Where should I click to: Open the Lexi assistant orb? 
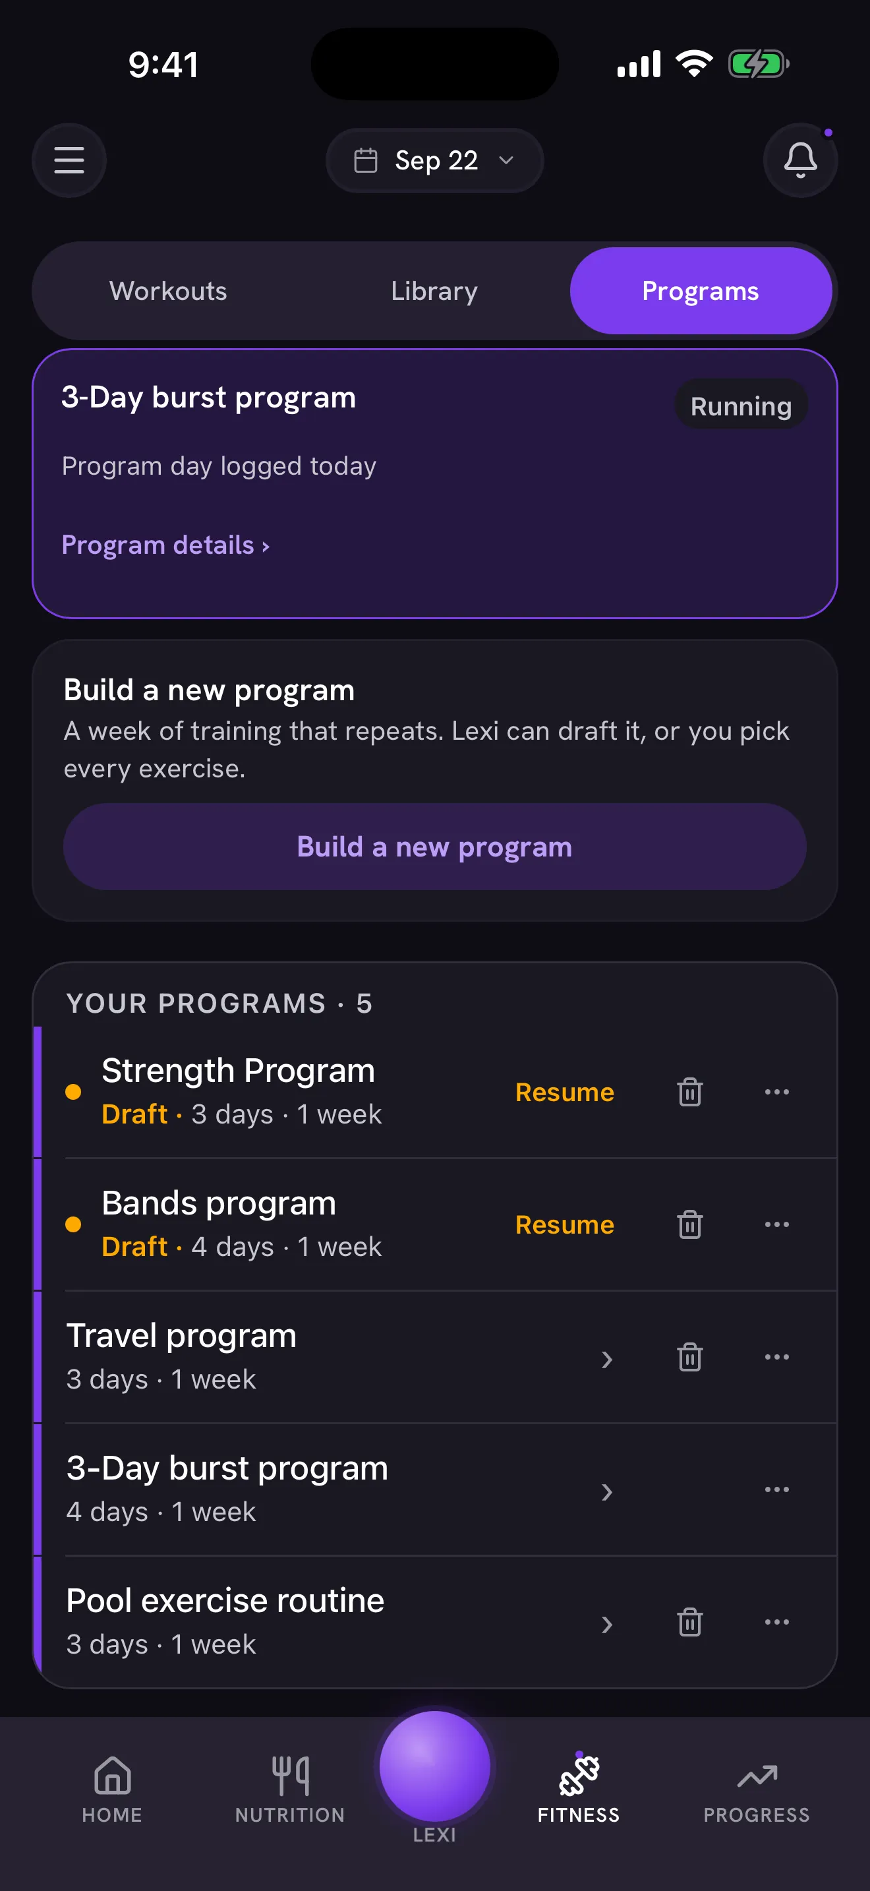pyautogui.click(x=435, y=1766)
